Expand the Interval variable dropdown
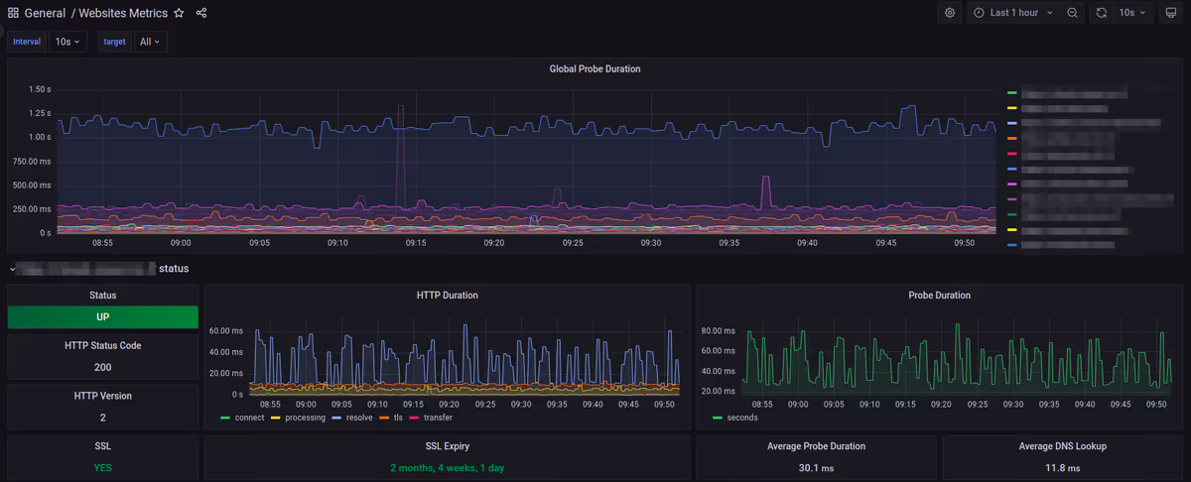Screen dimensions: 1191x482 [x=68, y=42]
